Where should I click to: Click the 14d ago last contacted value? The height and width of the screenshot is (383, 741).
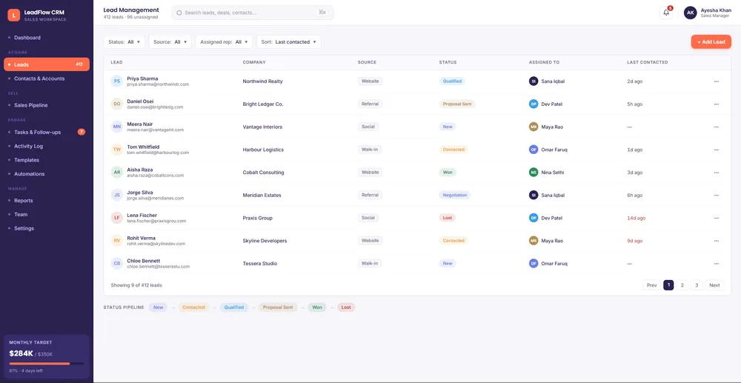[636, 219]
